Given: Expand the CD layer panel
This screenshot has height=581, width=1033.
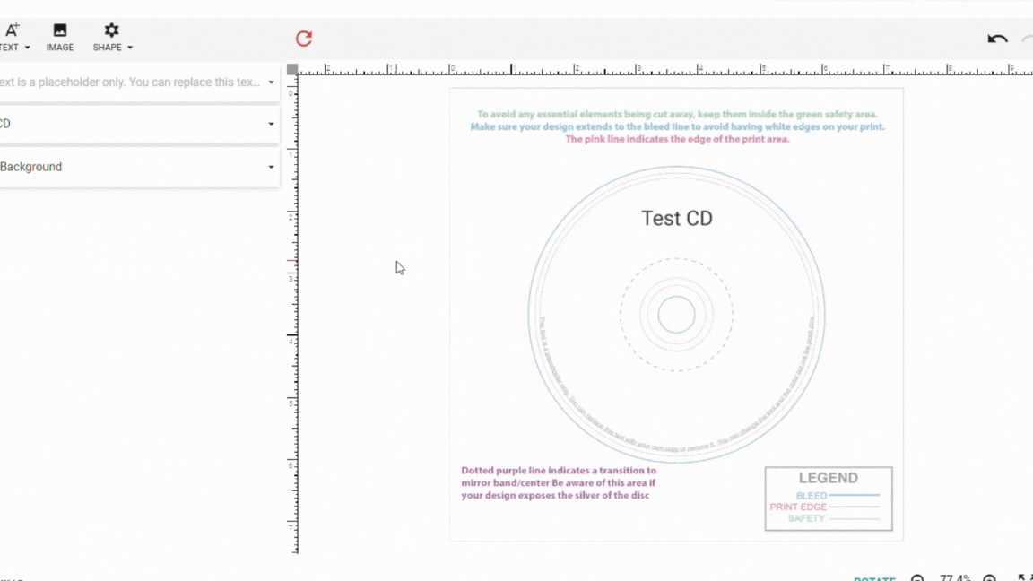Looking at the screenshot, I should coord(271,124).
